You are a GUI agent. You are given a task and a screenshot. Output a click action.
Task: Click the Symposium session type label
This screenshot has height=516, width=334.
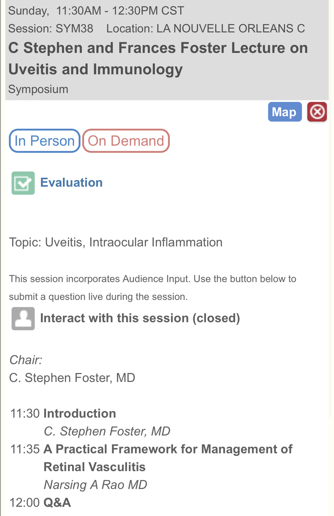click(x=38, y=89)
